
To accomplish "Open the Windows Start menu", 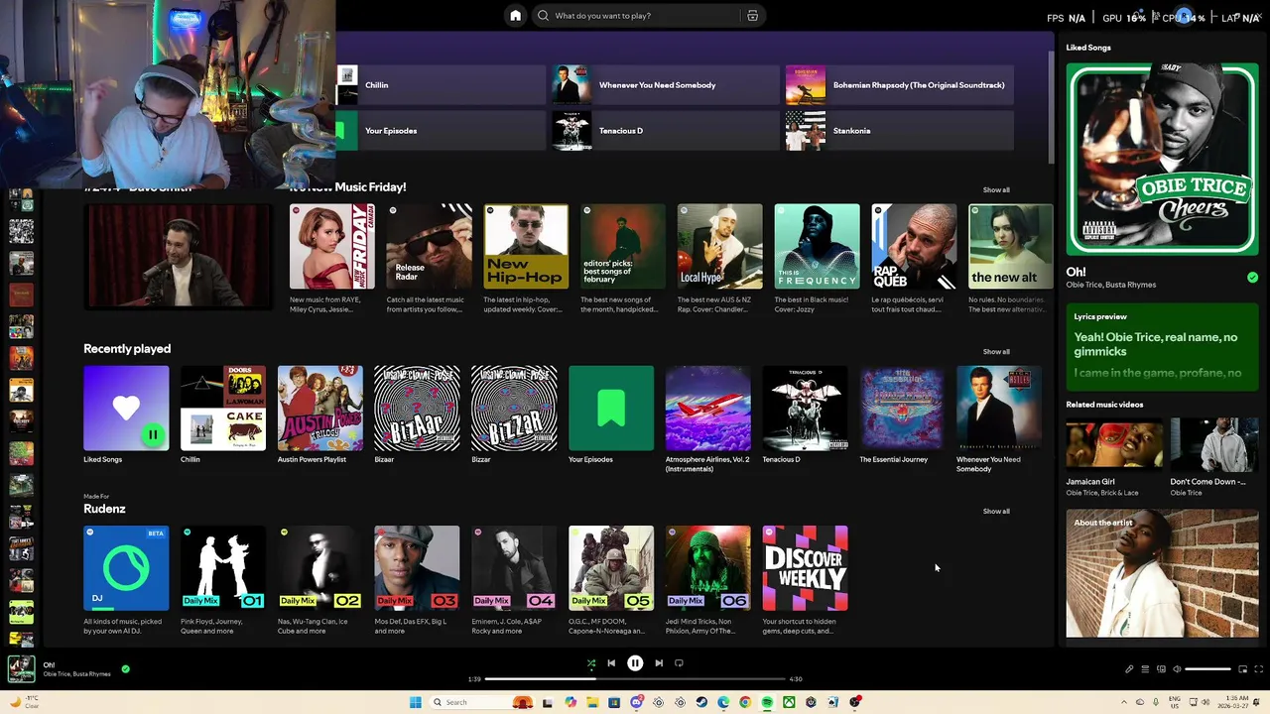I will pos(416,702).
